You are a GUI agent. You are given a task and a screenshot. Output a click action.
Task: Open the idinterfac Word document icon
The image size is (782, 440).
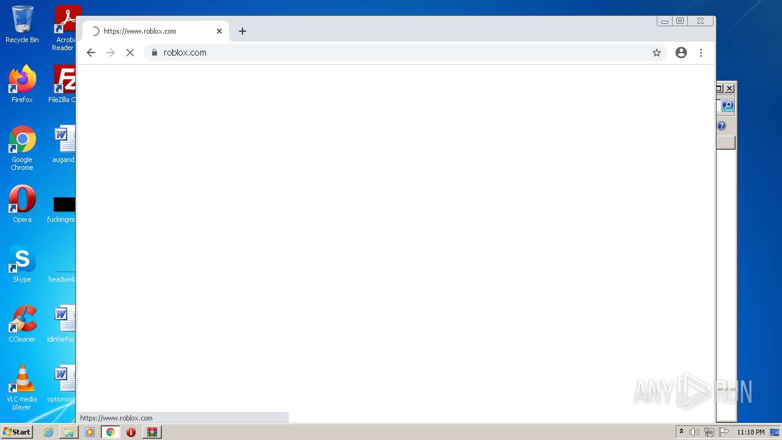pyautogui.click(x=62, y=324)
